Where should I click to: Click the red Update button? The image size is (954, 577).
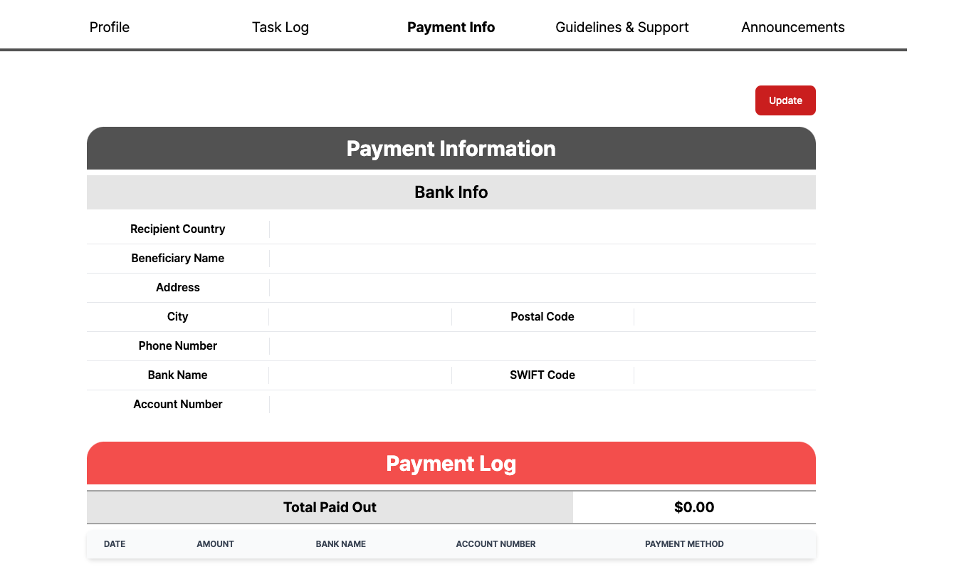pos(785,100)
